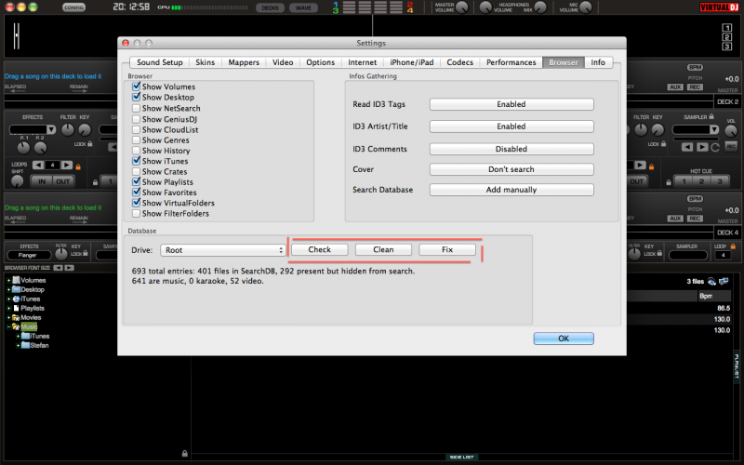The height and width of the screenshot is (465, 744).
Task: Enable Show NetSearch checkbox
Action: pyautogui.click(x=137, y=108)
